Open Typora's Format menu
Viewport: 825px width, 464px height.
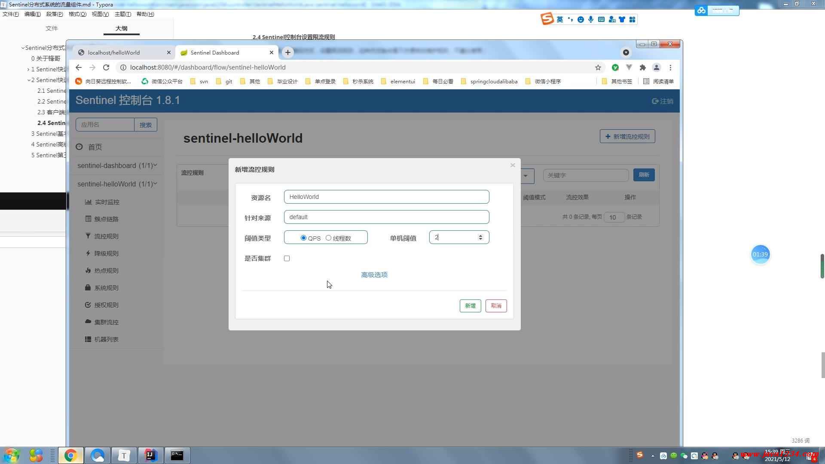(x=77, y=14)
